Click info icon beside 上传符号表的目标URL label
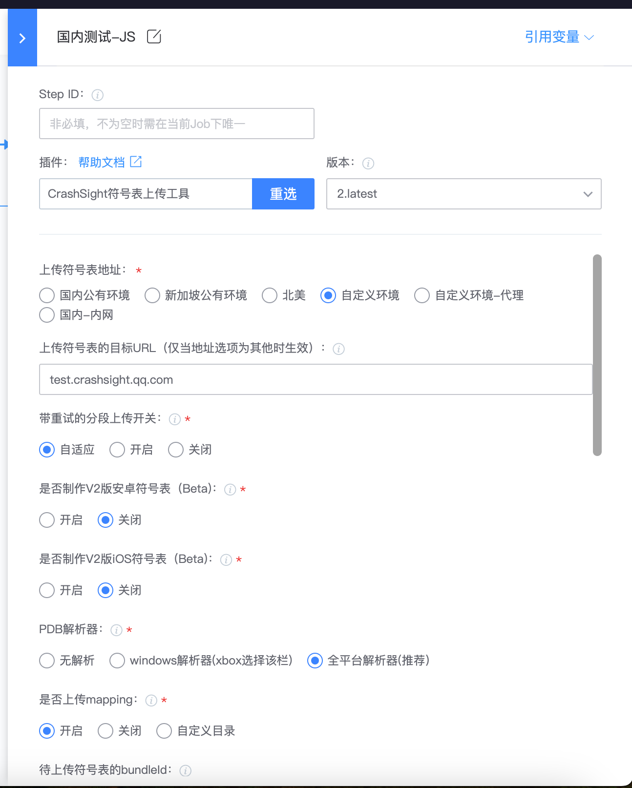The height and width of the screenshot is (788, 632). tap(338, 349)
